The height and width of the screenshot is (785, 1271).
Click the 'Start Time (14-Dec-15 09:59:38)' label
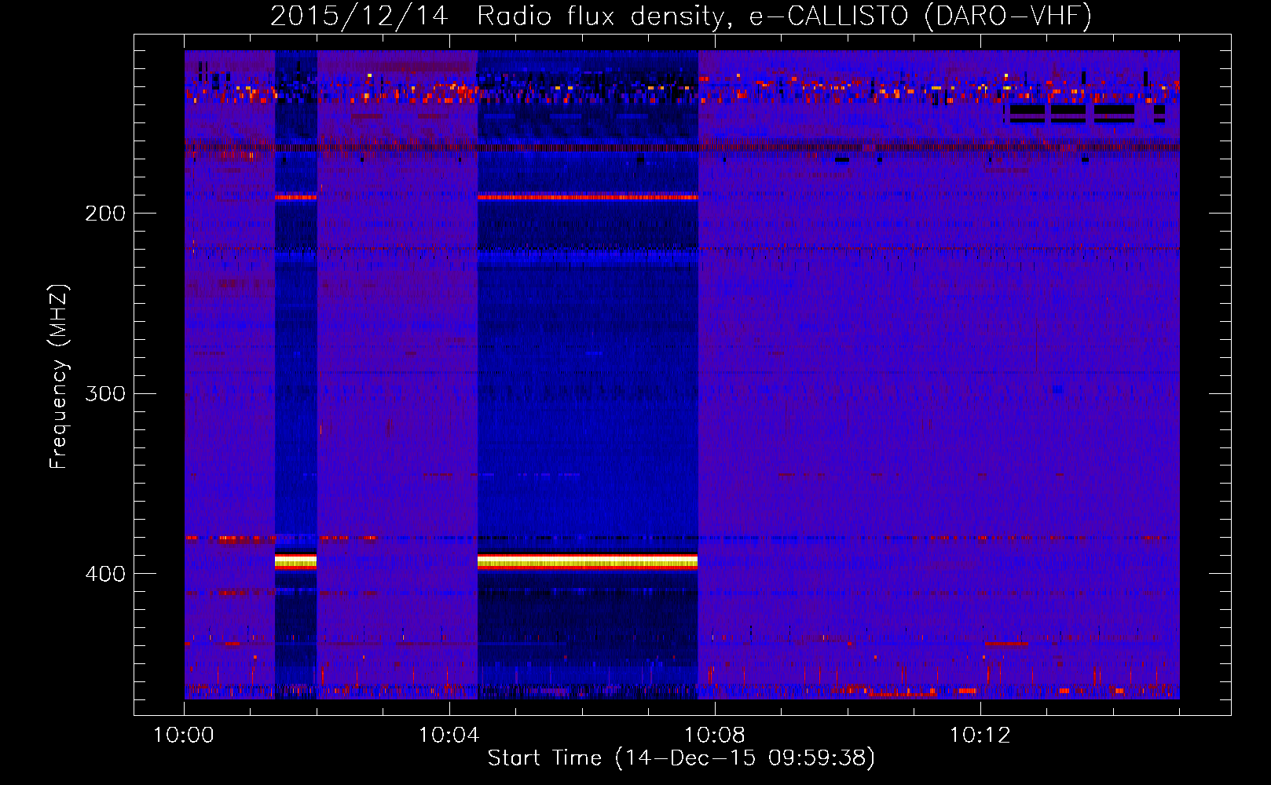click(681, 758)
